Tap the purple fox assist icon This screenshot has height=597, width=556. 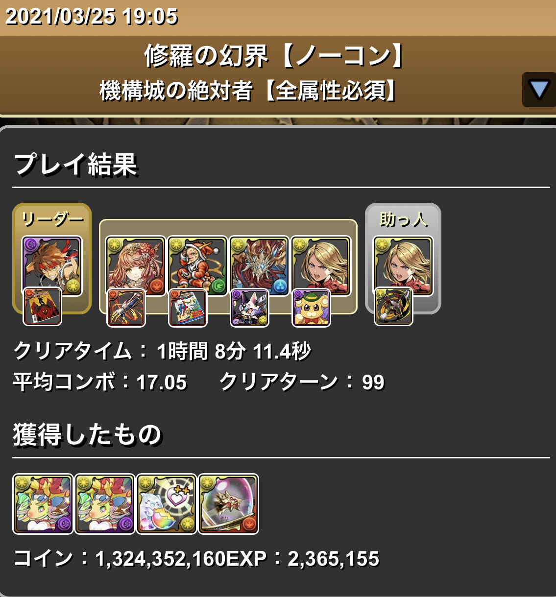coord(249,308)
